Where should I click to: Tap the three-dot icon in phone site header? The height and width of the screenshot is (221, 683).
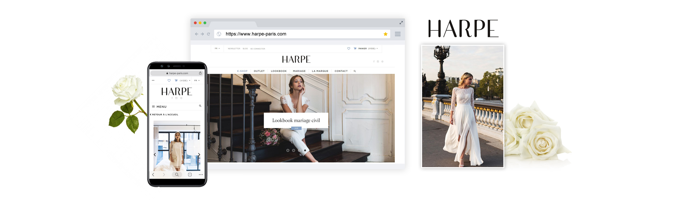(153, 80)
